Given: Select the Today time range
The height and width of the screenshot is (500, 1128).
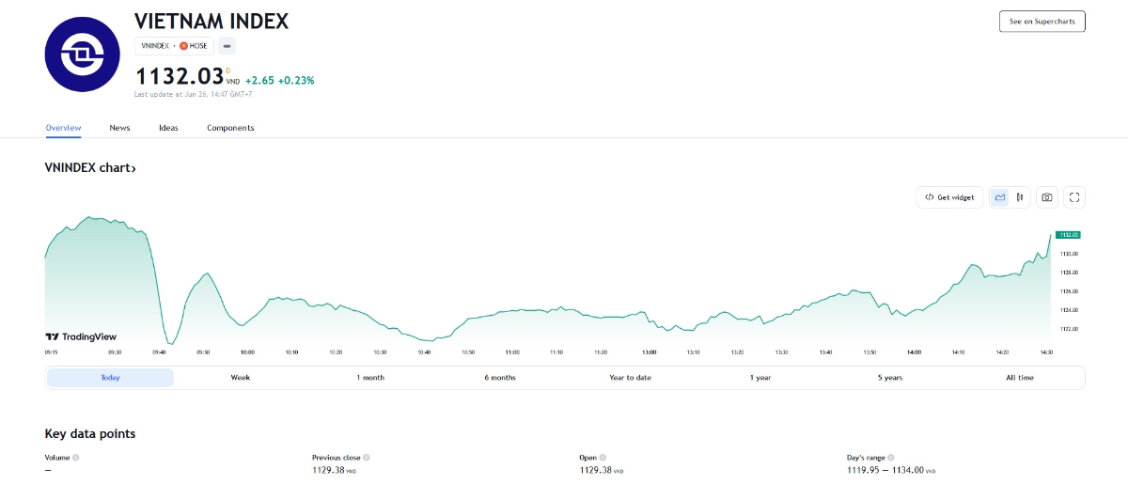Looking at the screenshot, I should [110, 378].
